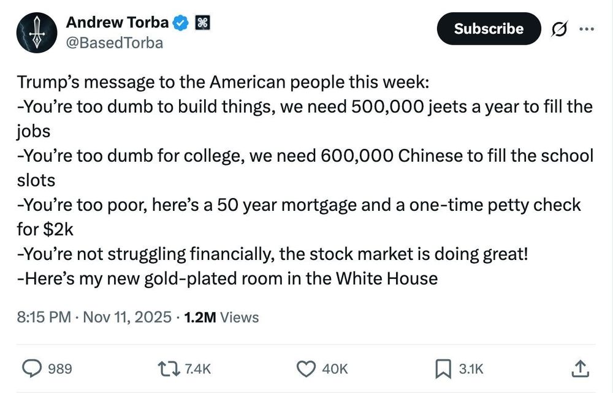Open the more options ellipsis menu
The image size is (613, 393).
point(587,28)
